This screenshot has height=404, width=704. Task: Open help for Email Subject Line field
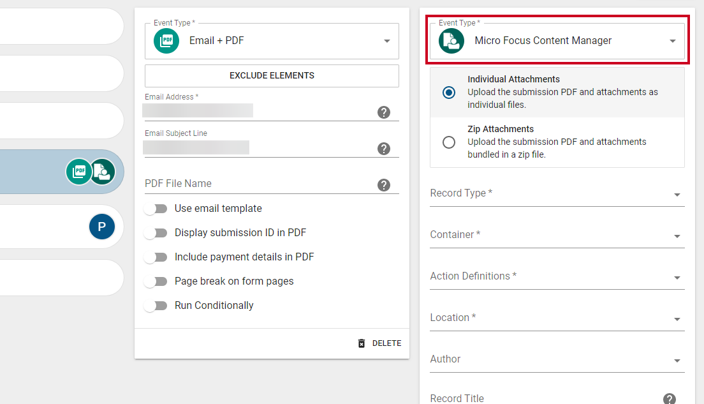click(x=384, y=149)
